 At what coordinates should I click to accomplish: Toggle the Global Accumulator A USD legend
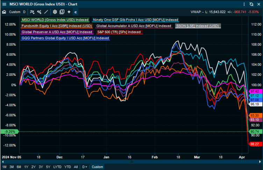(134, 26)
